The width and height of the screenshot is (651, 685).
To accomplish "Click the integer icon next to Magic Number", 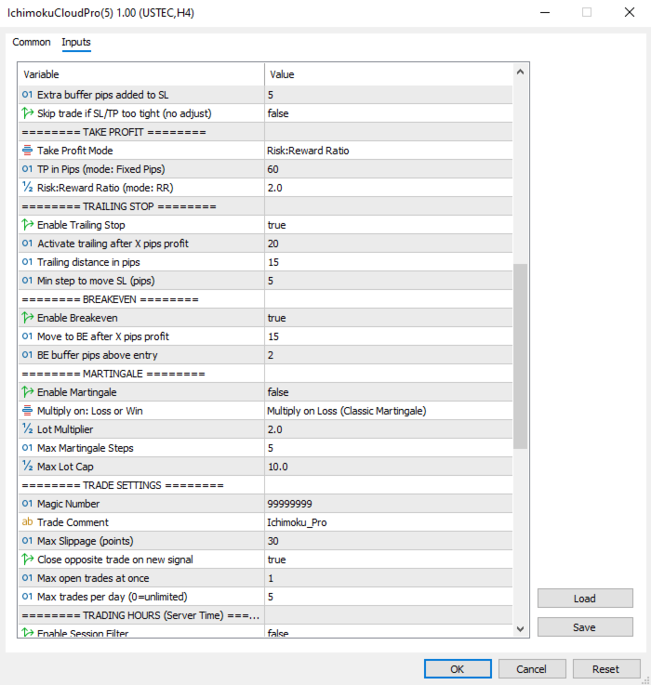I will tap(27, 504).
